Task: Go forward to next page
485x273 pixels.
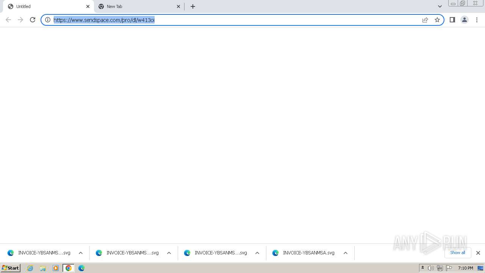Action: [x=20, y=20]
